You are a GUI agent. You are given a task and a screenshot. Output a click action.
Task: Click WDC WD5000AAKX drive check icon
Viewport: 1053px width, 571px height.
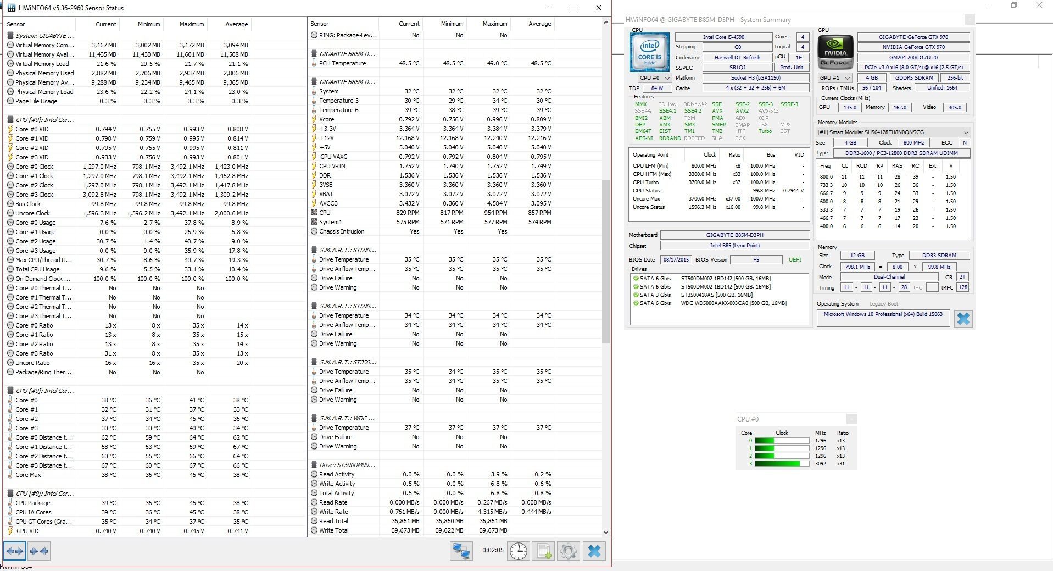[x=636, y=303]
